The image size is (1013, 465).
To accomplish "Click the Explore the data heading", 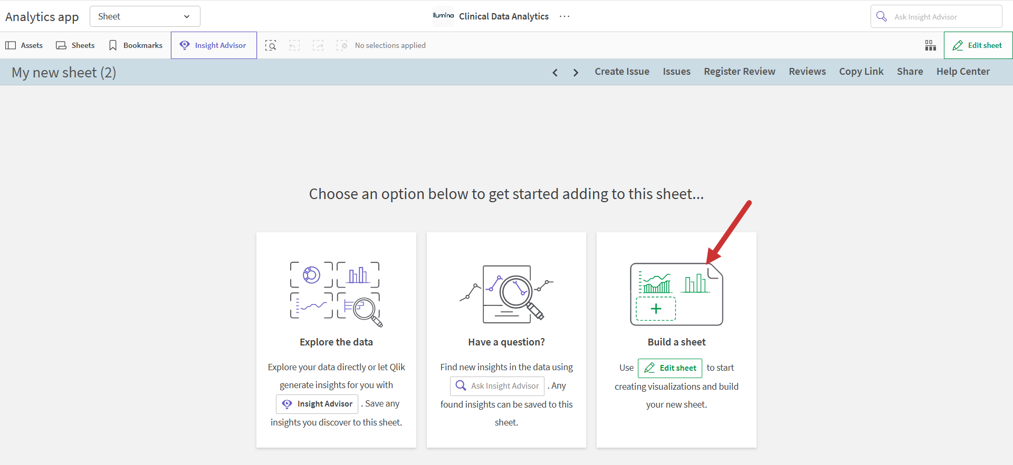I will (336, 342).
